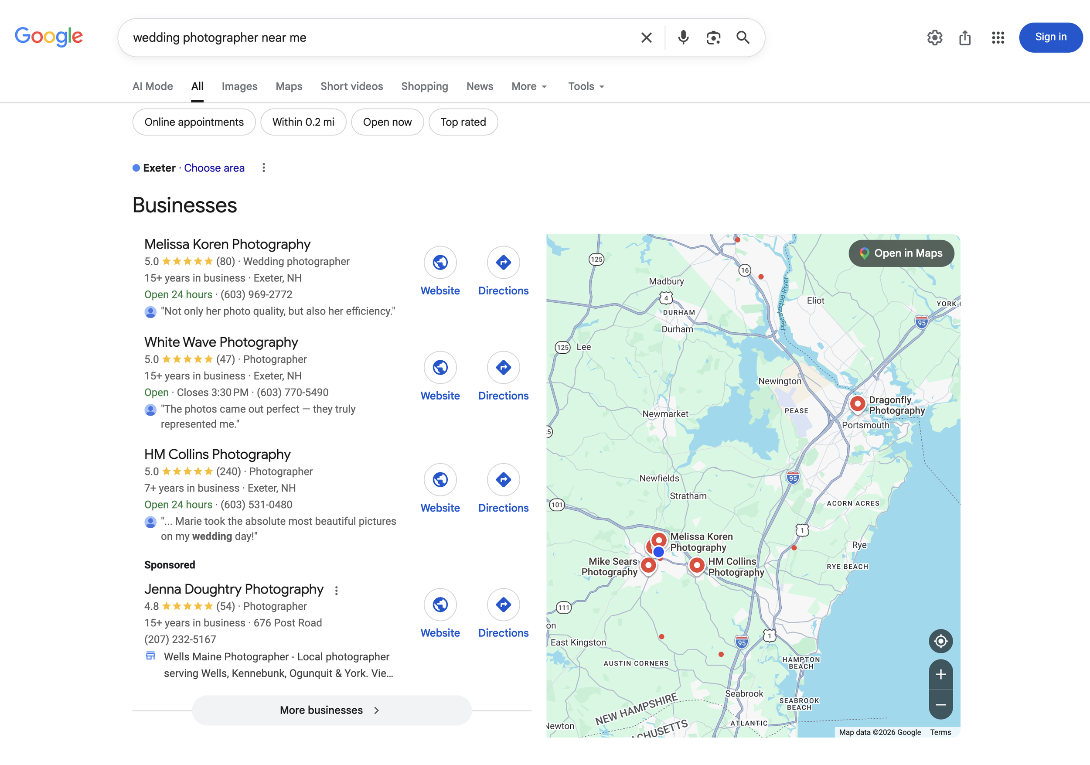Open the HM Collins Photography listing title
This screenshot has width=1090, height=765.
pos(218,454)
